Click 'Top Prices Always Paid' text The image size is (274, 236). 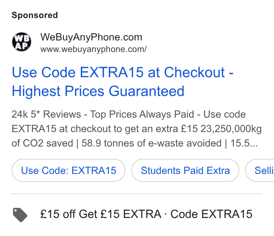tap(142, 114)
